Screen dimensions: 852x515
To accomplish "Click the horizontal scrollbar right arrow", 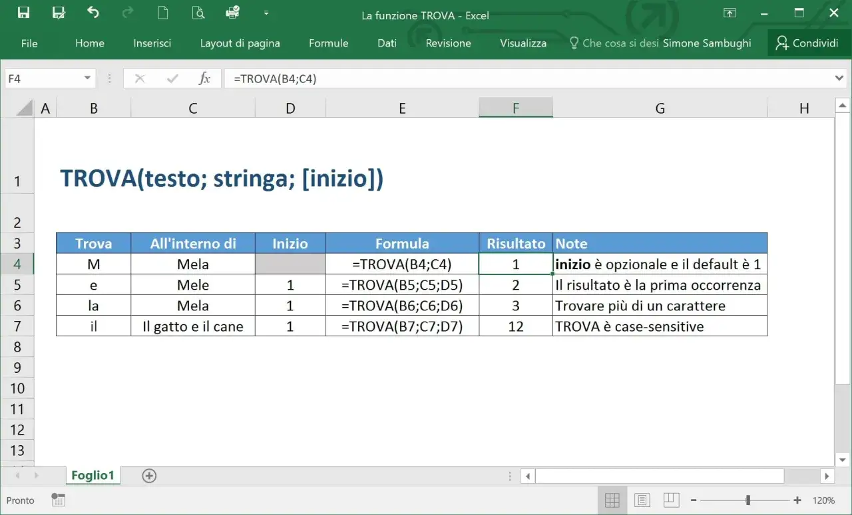I will click(827, 476).
